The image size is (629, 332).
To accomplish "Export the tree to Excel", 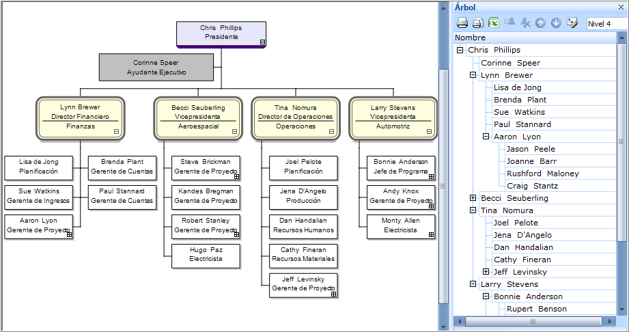I will click(494, 23).
